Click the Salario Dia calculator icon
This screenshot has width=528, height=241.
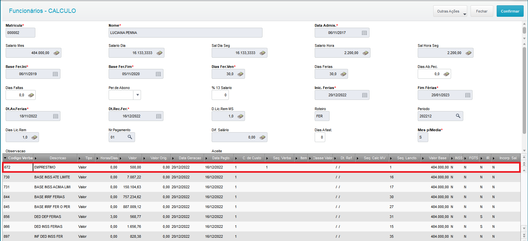159,53
